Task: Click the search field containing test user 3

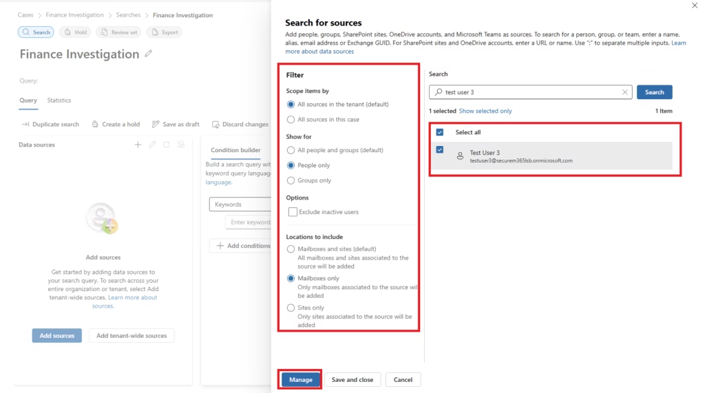Action: pos(531,92)
